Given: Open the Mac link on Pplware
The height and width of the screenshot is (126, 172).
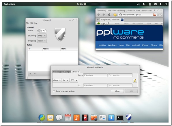Looking at the screenshot, I should click(x=128, y=45).
